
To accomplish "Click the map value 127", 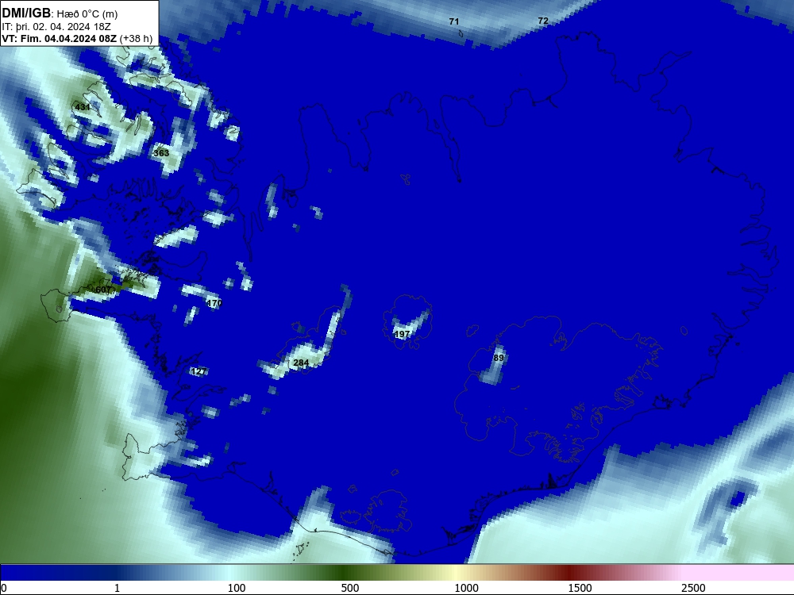I will [199, 371].
